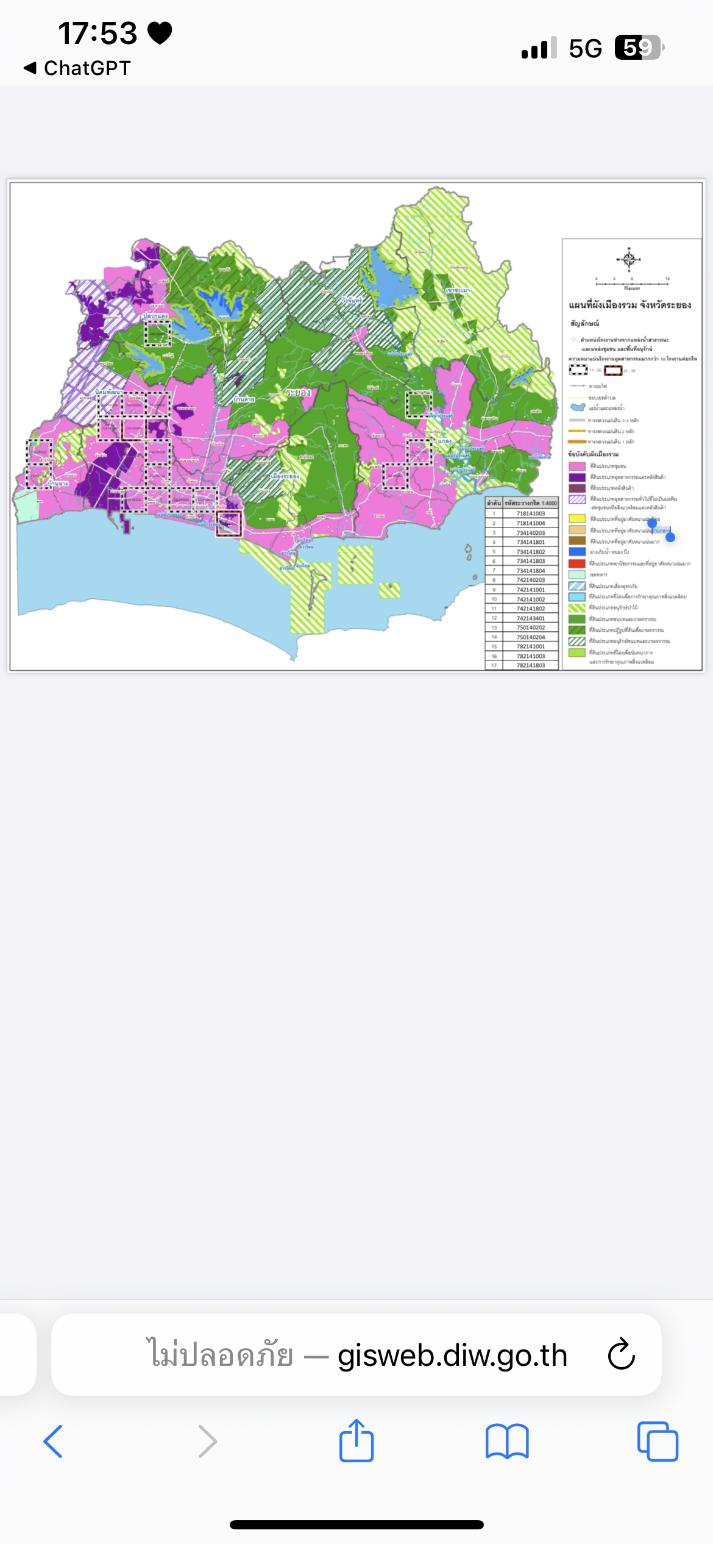
Task: Tap the Safari back arrow
Action: (x=53, y=1442)
